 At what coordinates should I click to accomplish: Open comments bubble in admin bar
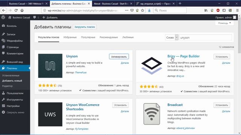click(36, 18)
